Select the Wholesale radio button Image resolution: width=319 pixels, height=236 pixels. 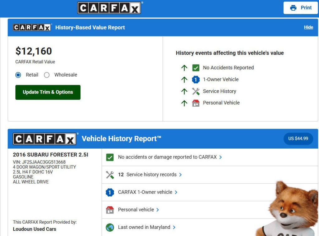[x=47, y=75]
